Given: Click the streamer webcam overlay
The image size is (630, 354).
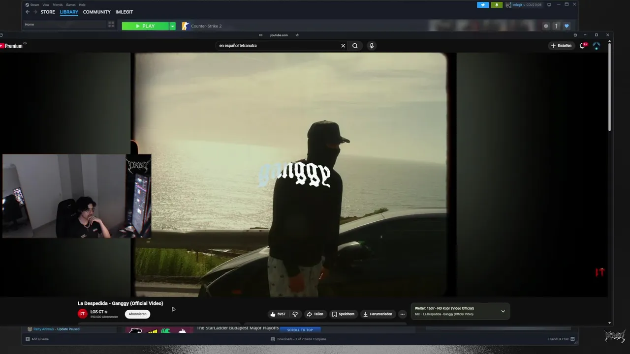Looking at the screenshot, I should pyautogui.click(x=77, y=196).
